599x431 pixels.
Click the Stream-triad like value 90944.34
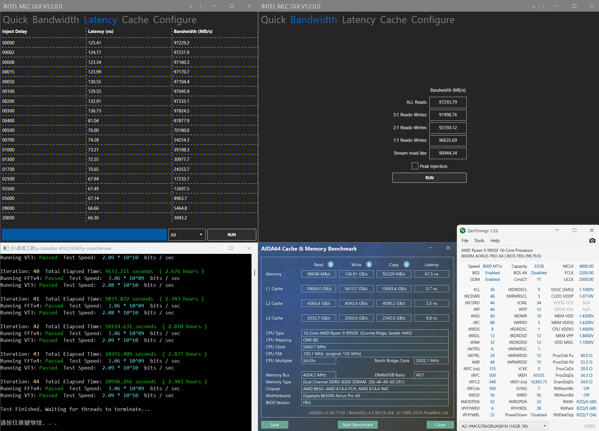tap(448, 153)
